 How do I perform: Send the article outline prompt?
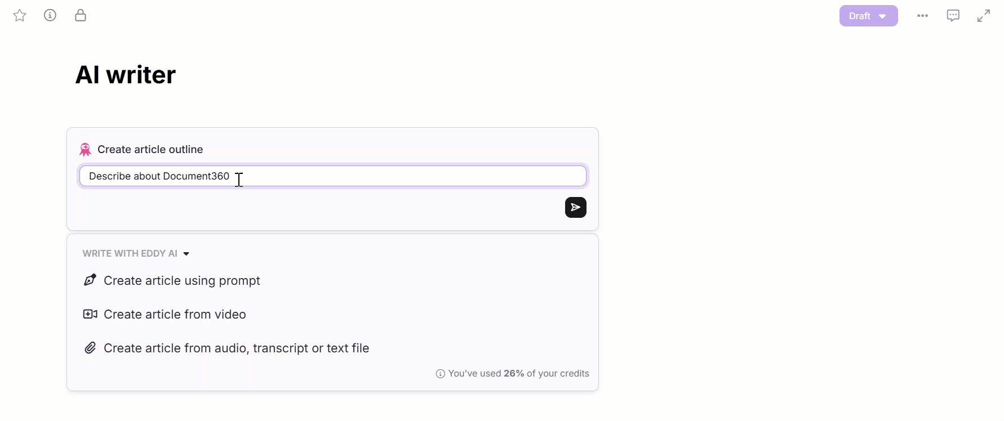point(575,207)
